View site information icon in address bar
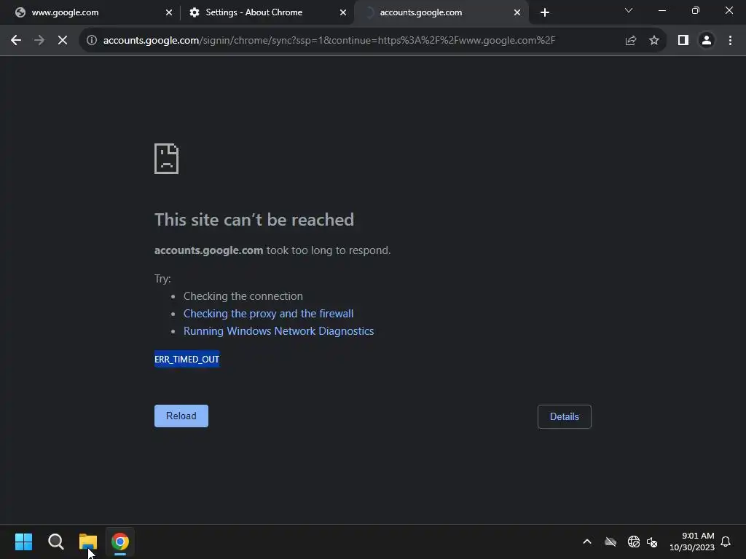Screen dimensions: 746x559 (x=92, y=41)
